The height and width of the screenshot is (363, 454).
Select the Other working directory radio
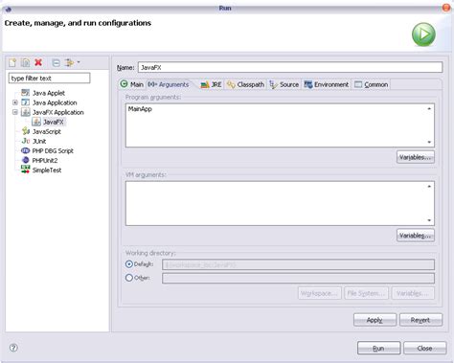pyautogui.click(x=129, y=278)
